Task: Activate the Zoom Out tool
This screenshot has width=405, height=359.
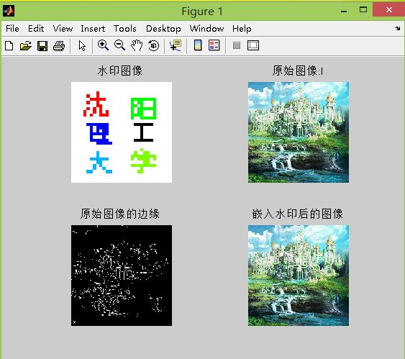Action: [x=119, y=45]
